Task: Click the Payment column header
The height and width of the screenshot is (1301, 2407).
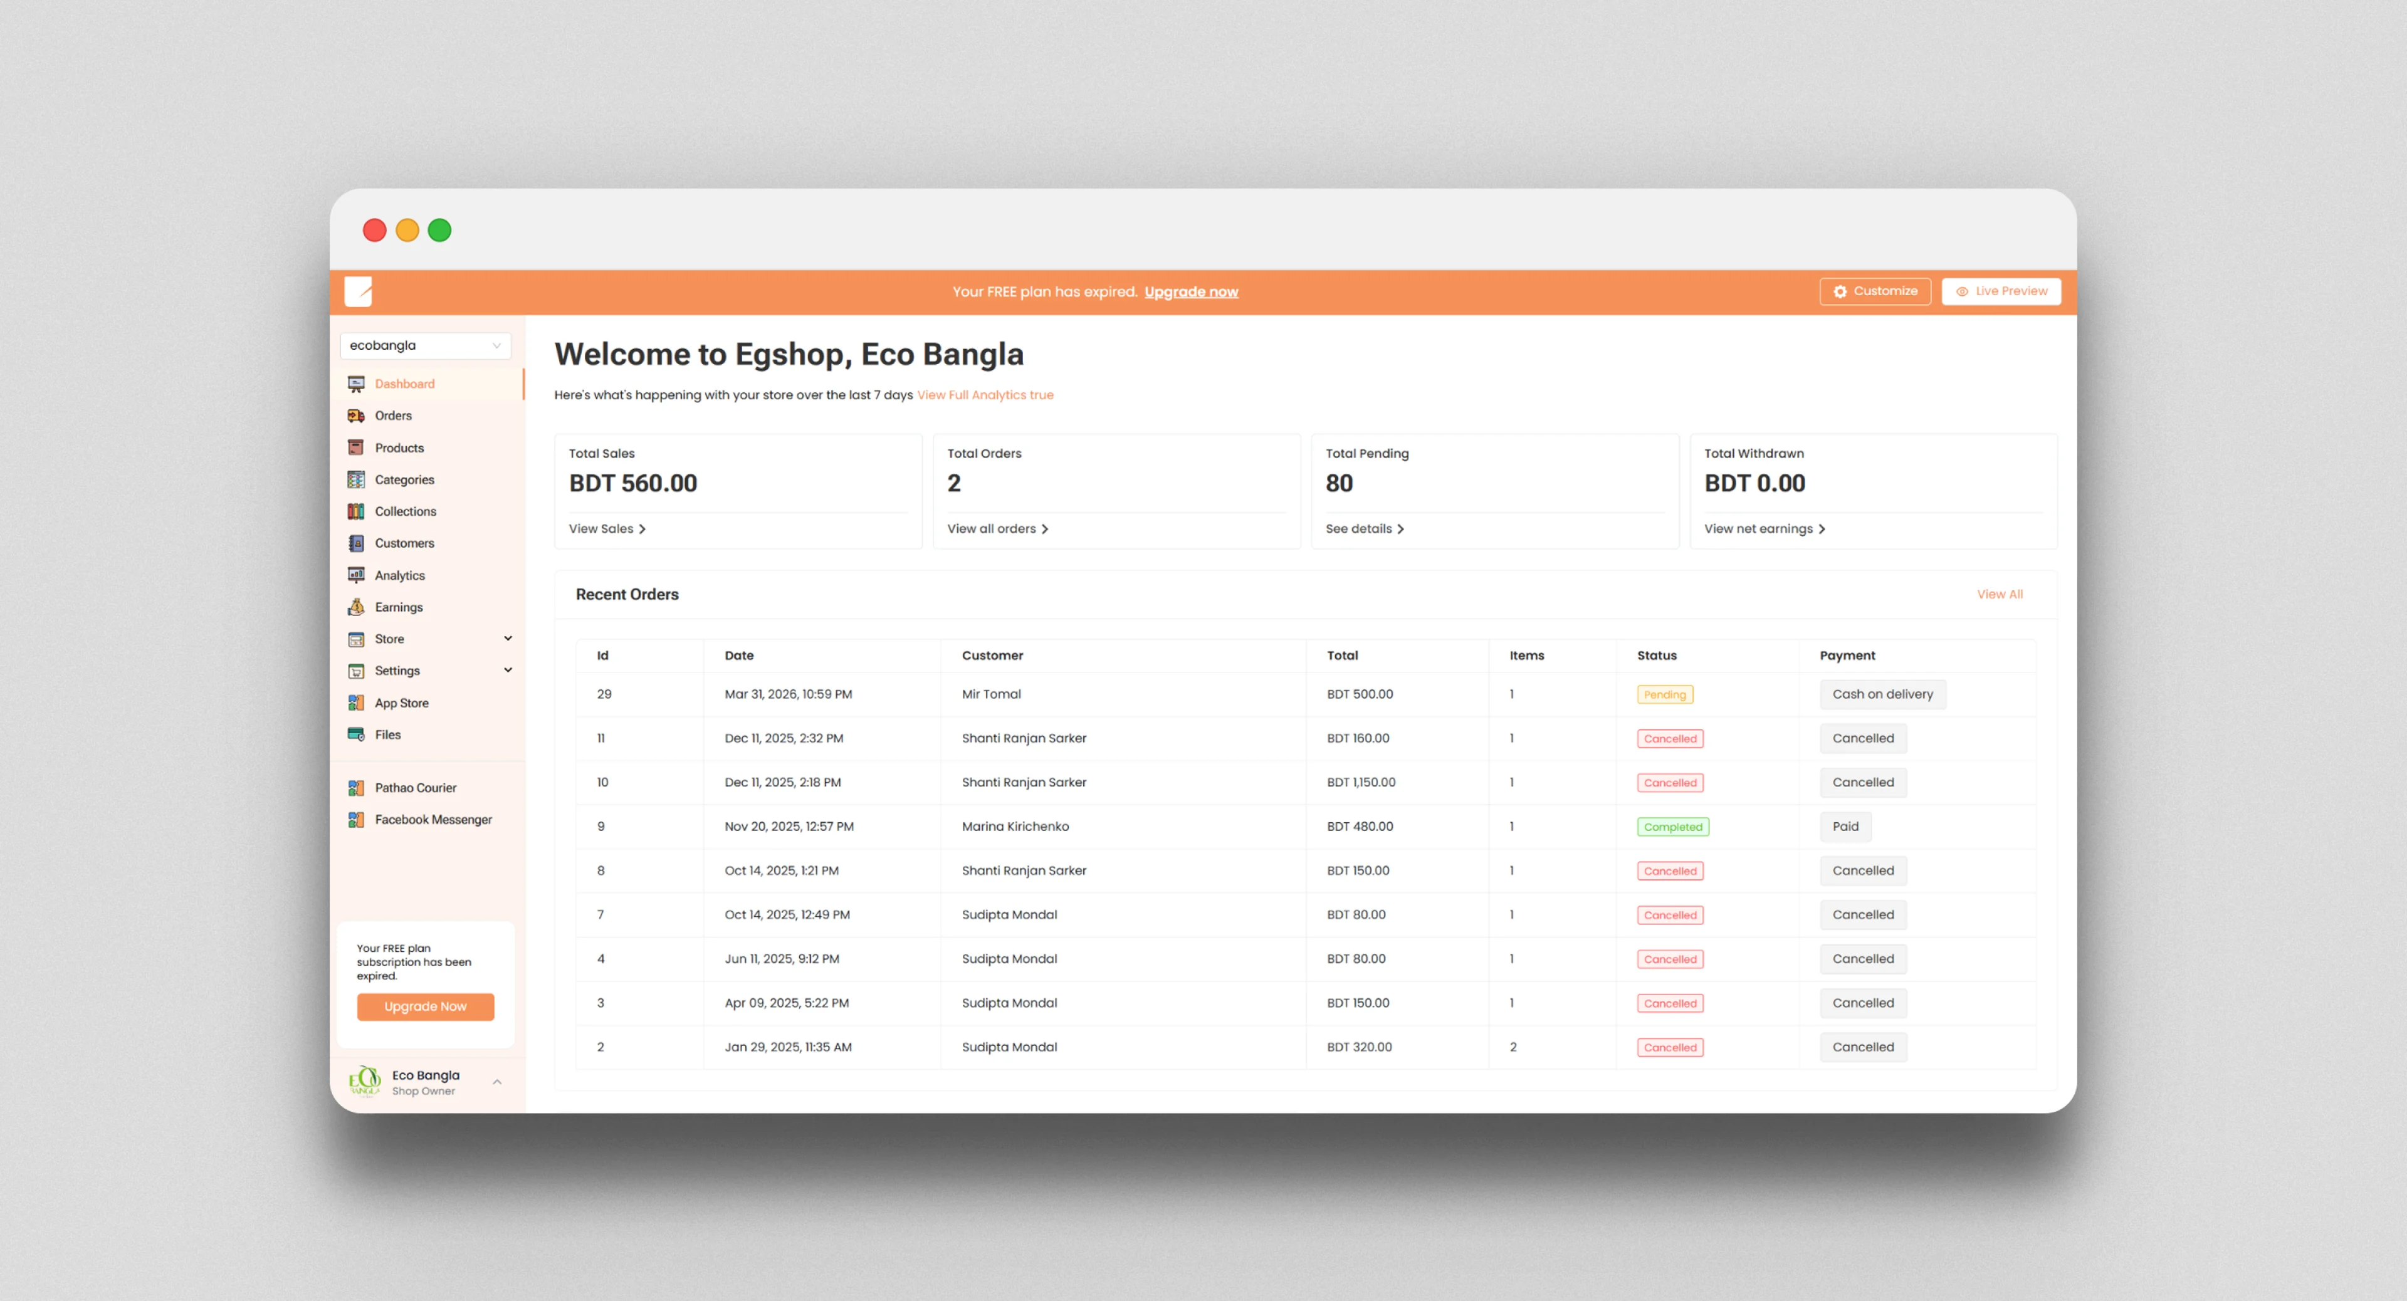Action: (1847, 656)
